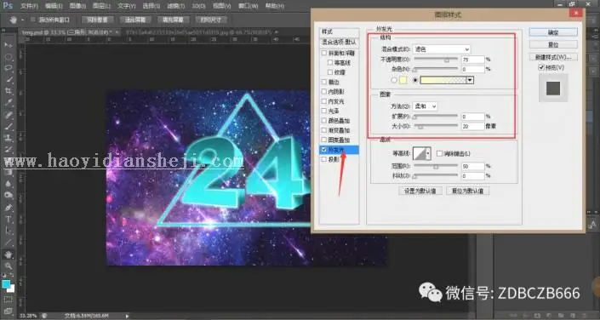The image size is (600, 320).
Task: Click the foreground cyan color swatch
Action: (7, 284)
